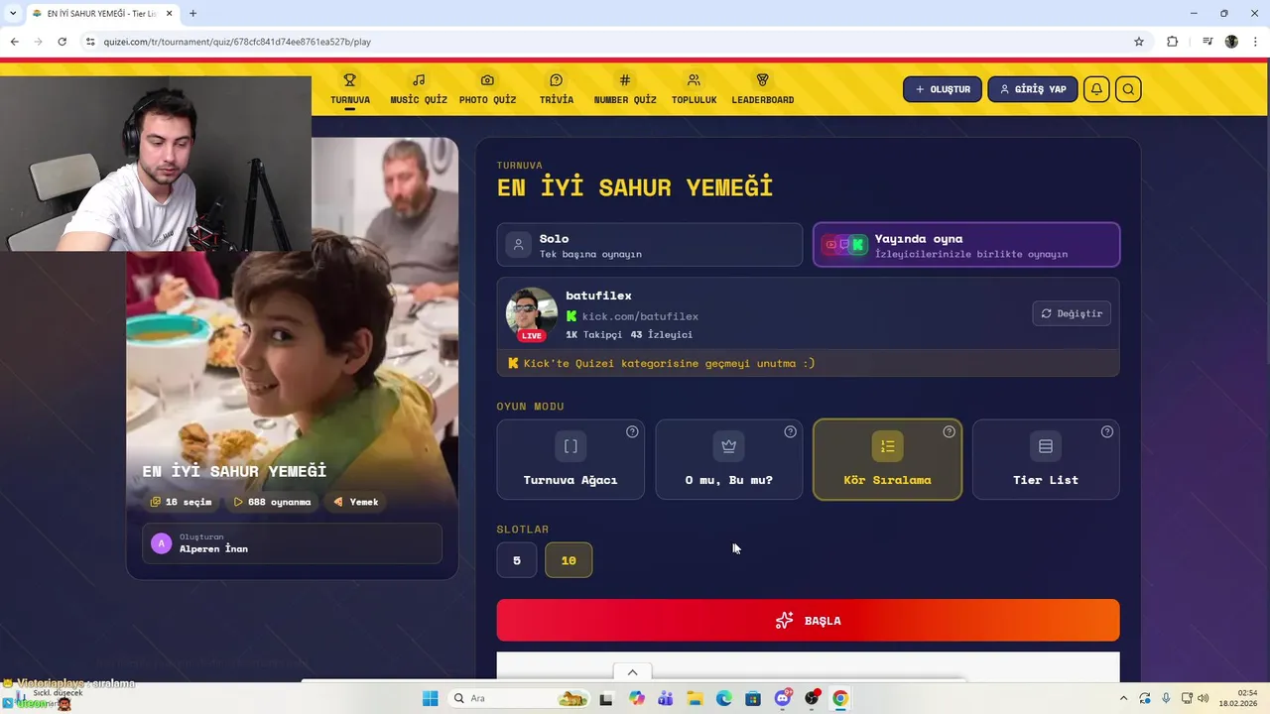Choose Tier List game mode

point(1046,459)
